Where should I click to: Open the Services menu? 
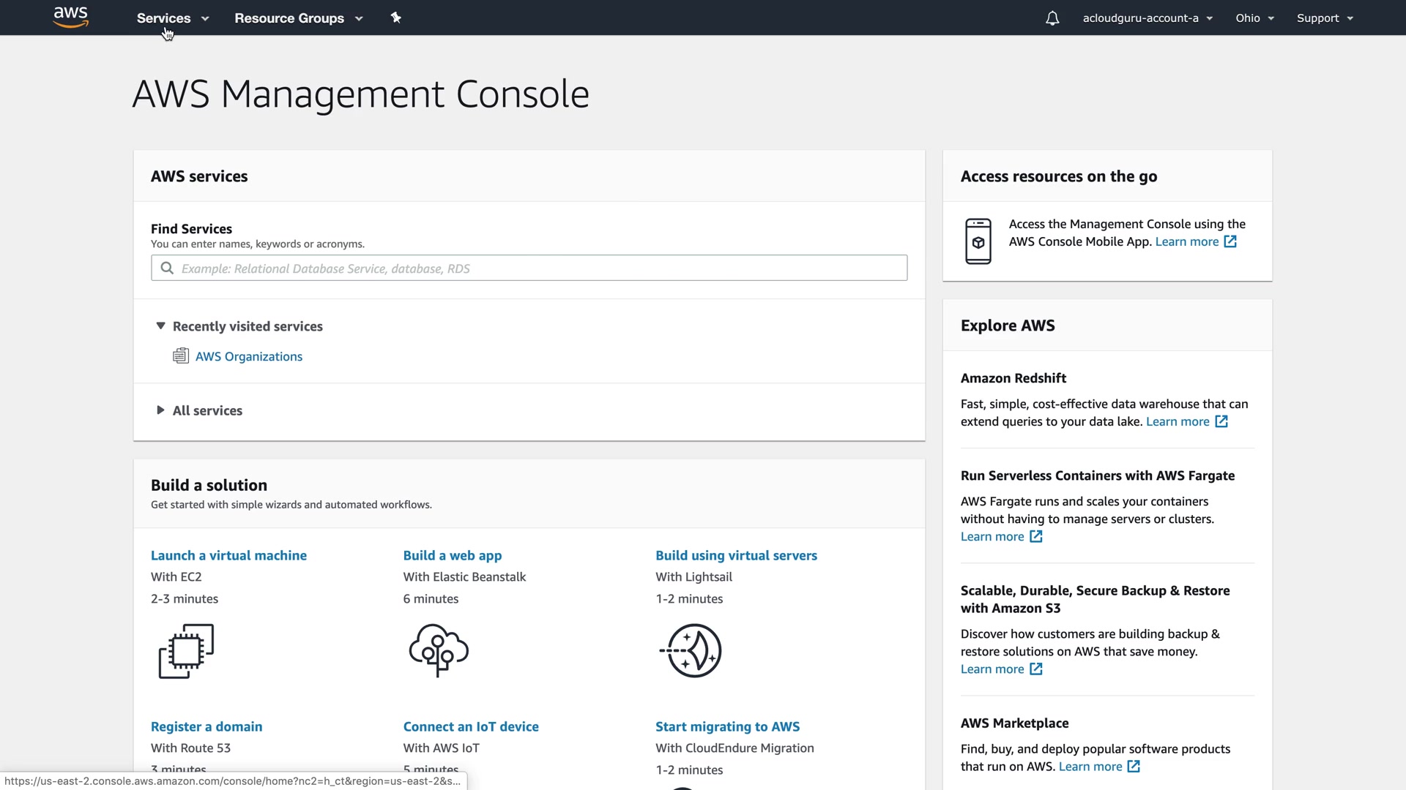173,18
